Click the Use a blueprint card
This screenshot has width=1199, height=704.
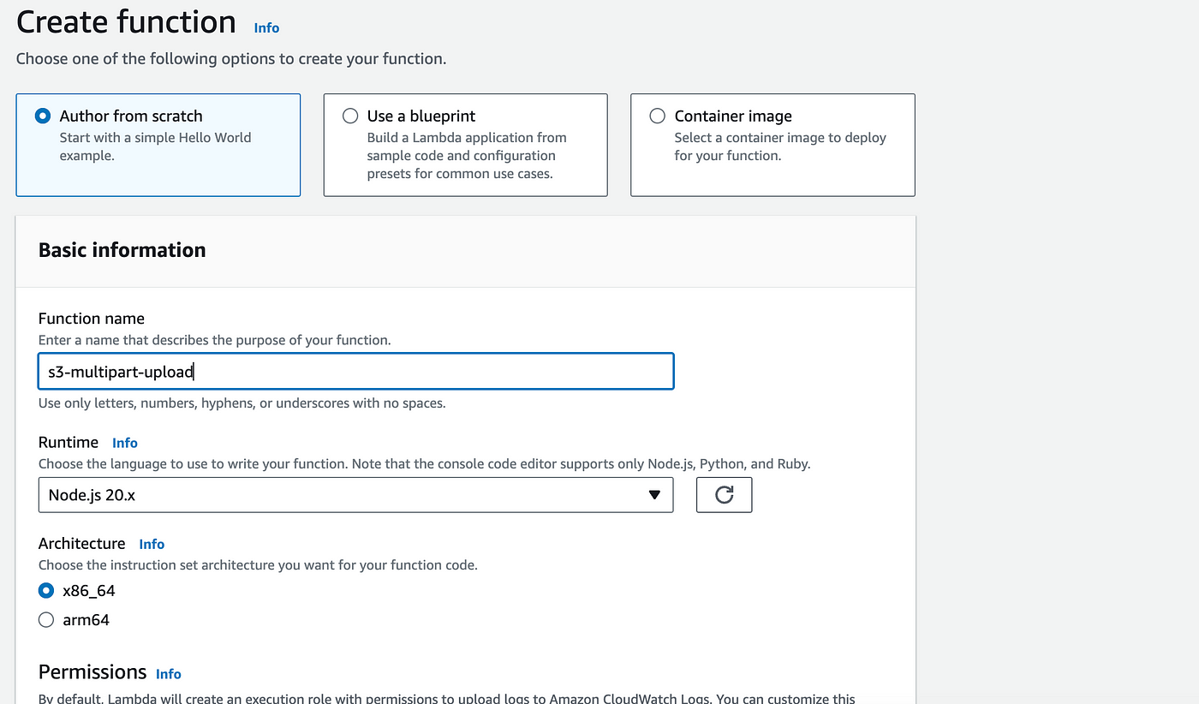[x=465, y=145]
